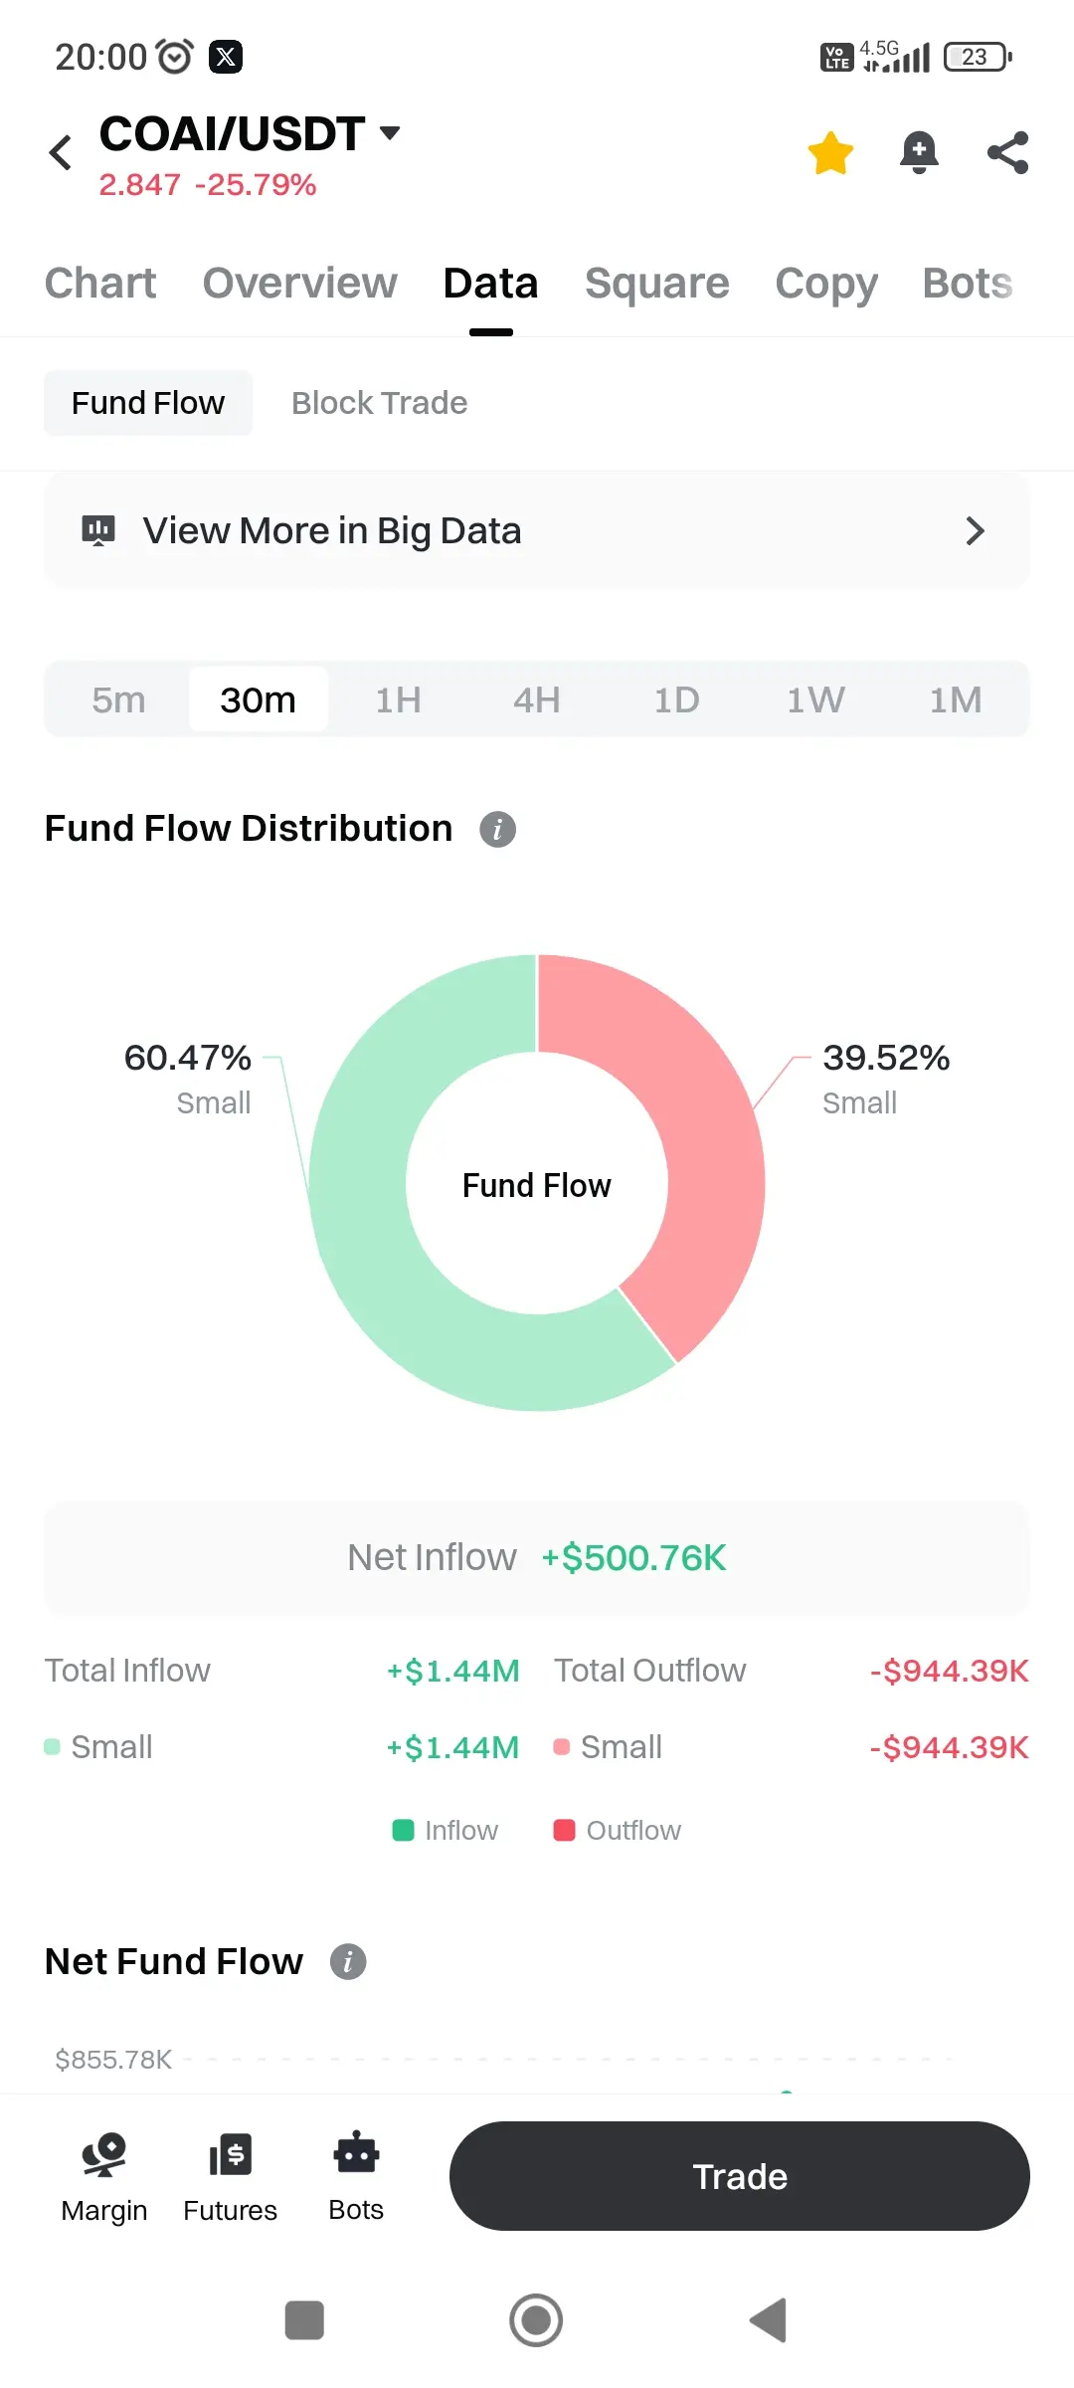Expand the COAI/USDT pair dropdown
Image resolution: width=1074 pixels, height=2388 pixels.
point(390,133)
